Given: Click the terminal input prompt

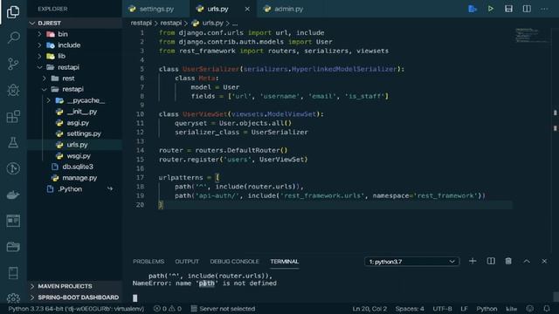Looking at the screenshot, I should tap(135, 297).
